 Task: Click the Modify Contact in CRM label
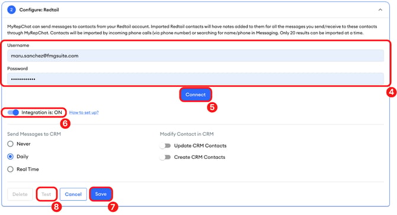tap(187, 134)
